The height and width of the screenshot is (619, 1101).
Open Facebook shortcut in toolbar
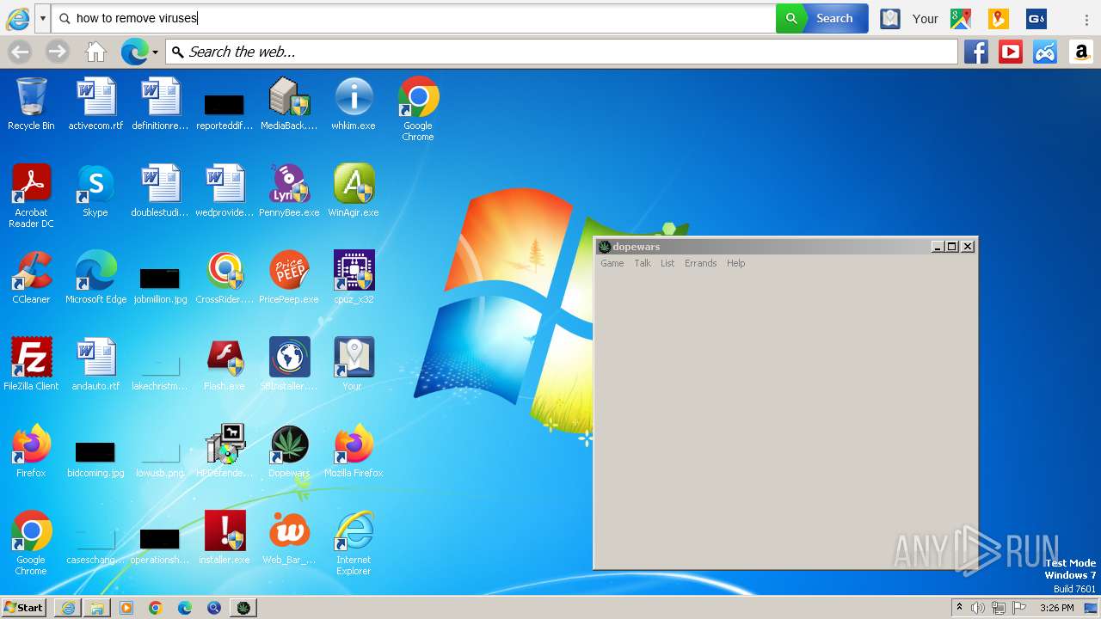pyautogui.click(x=975, y=52)
